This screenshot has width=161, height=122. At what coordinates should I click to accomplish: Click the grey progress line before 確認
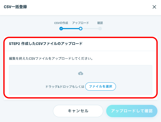pos(90,29)
